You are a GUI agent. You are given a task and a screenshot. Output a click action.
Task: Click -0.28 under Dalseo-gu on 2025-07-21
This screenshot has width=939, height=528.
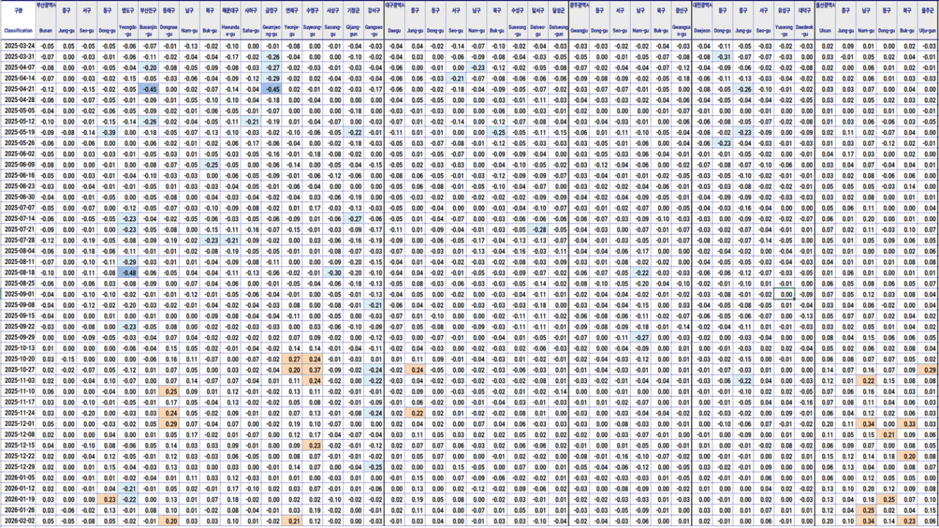pyautogui.click(x=537, y=229)
